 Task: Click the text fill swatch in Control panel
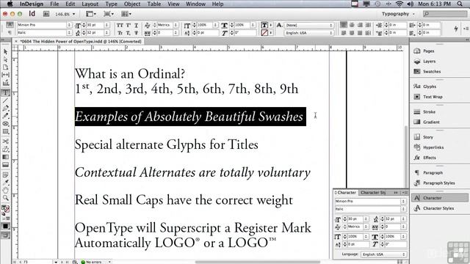pos(264,25)
